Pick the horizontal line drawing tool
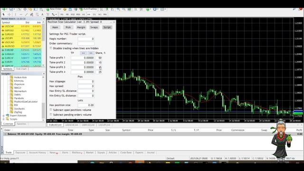 point(21,14)
